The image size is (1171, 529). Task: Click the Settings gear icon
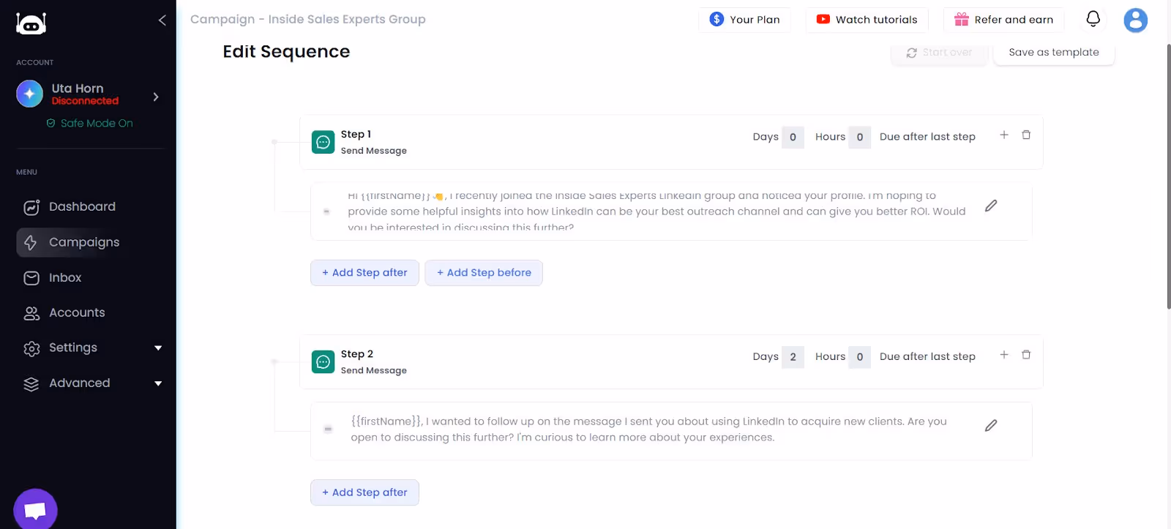pos(31,349)
